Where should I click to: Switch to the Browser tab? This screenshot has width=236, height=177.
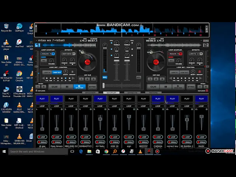click(90, 93)
